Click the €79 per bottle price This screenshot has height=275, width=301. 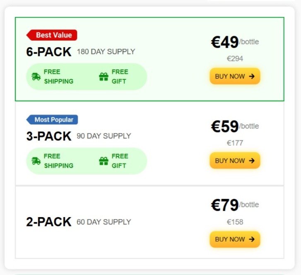225,205
